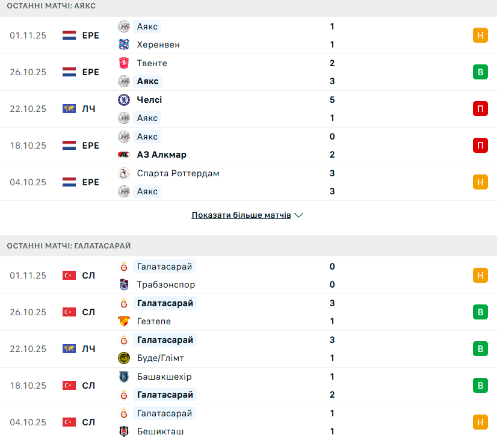Viewport: 497px width, 438px height.
Task: Click the chevron next to Показати більше матчів
Action: pos(299,215)
